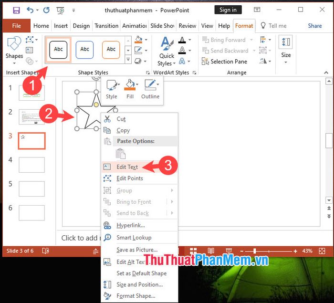The image size is (334, 303).
Task: Switch to Reading View icon in status bar
Action: (x=211, y=251)
